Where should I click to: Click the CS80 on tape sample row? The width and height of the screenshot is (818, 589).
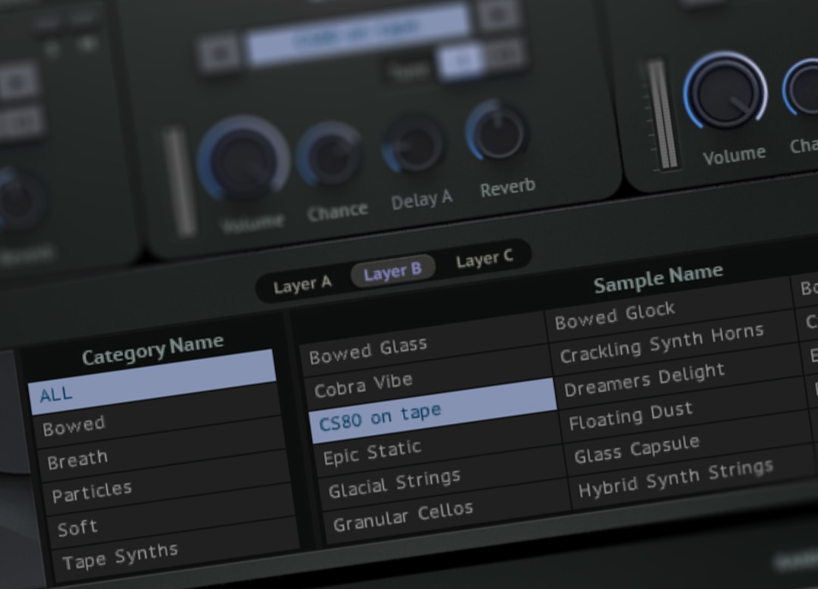click(433, 411)
